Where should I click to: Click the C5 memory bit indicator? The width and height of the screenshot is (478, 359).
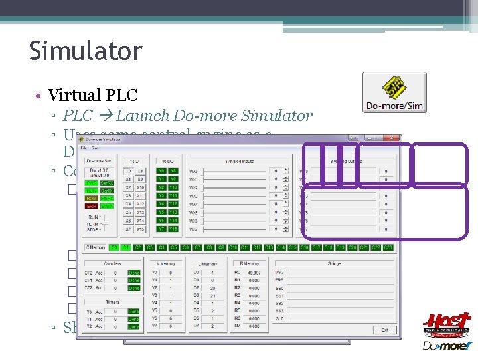pyautogui.click(x=173, y=247)
